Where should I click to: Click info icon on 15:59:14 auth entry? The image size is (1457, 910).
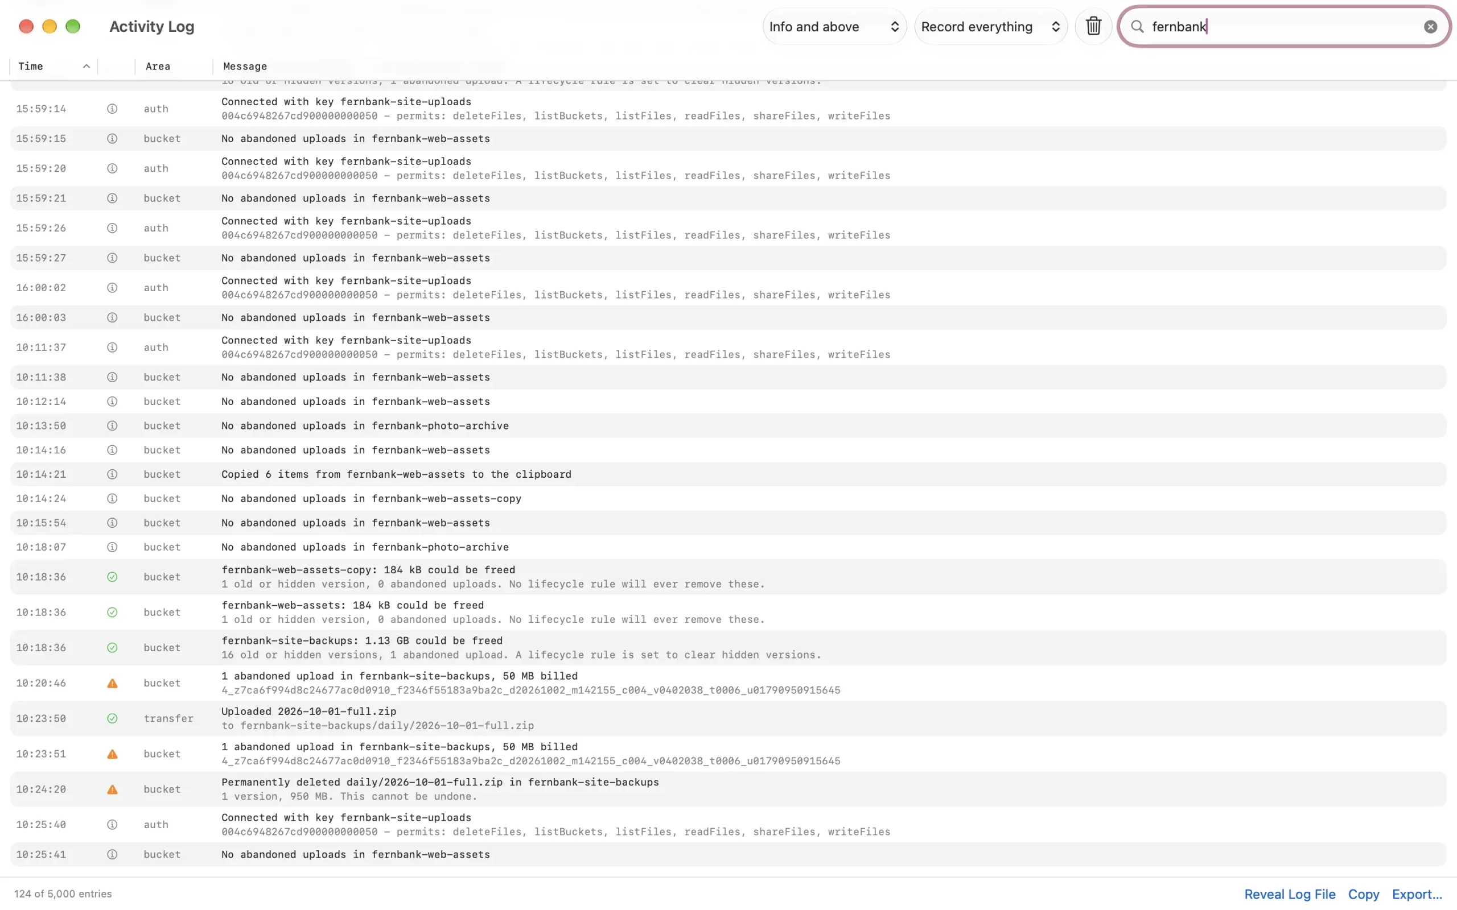pos(112,108)
